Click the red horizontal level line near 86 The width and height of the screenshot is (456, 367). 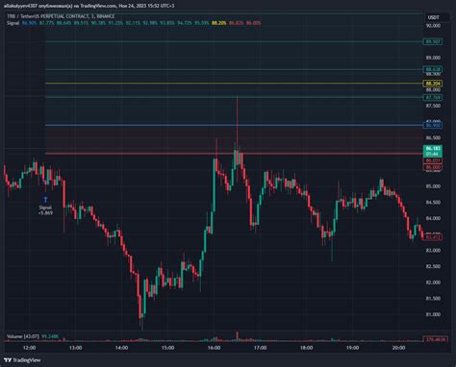[234, 154]
